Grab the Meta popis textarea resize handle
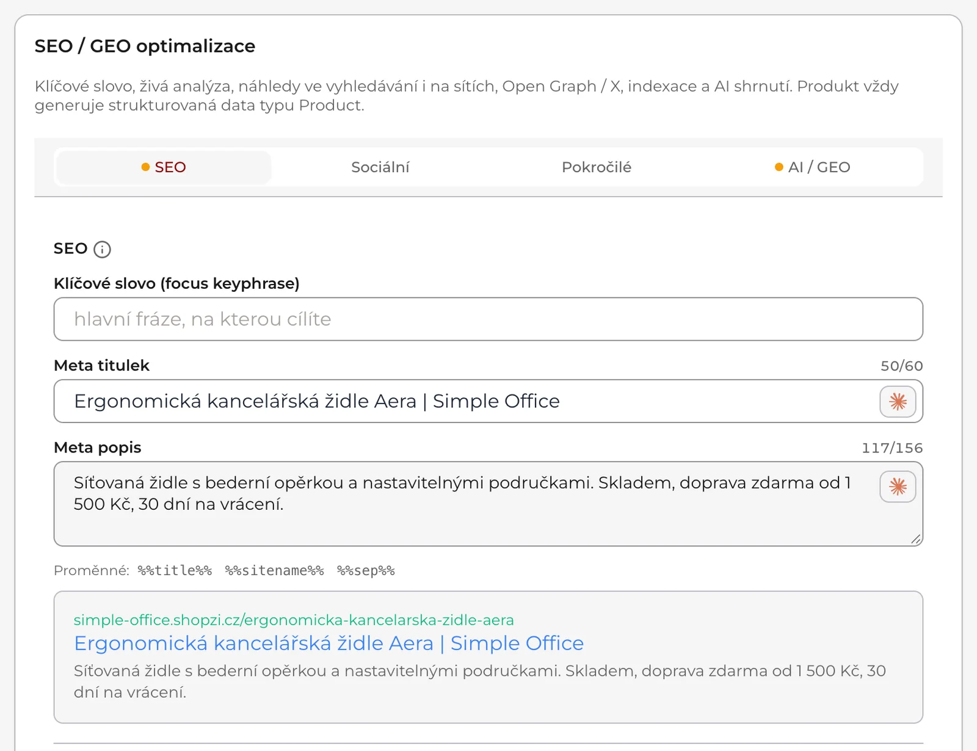The image size is (977, 751). tap(916, 539)
